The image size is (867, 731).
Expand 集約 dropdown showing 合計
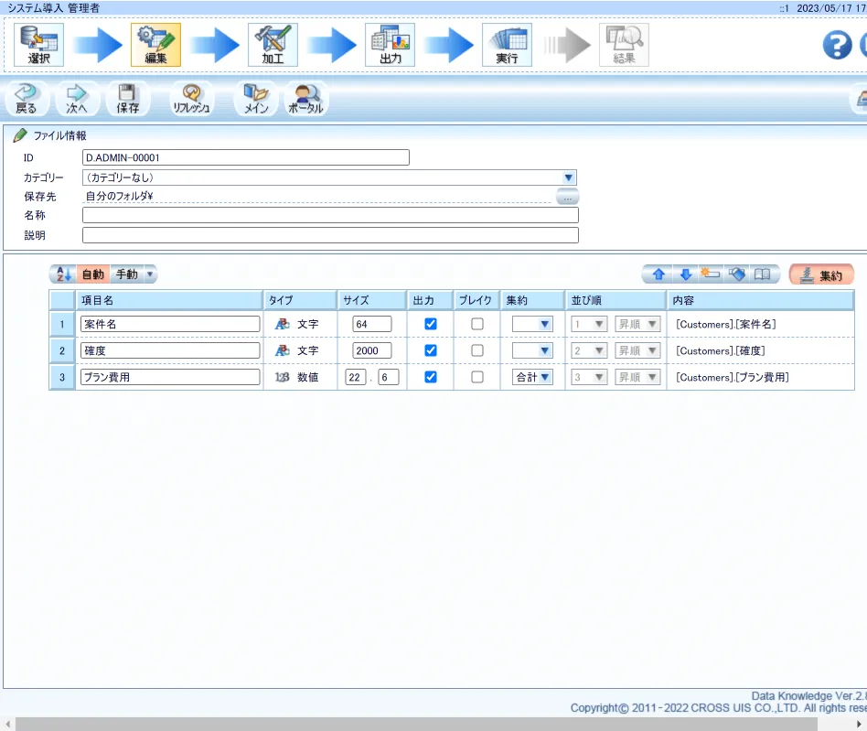coord(532,377)
